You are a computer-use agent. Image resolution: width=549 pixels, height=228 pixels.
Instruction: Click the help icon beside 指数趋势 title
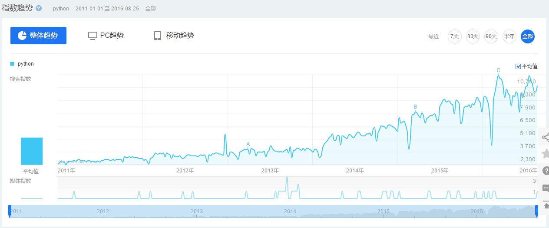coord(39,9)
